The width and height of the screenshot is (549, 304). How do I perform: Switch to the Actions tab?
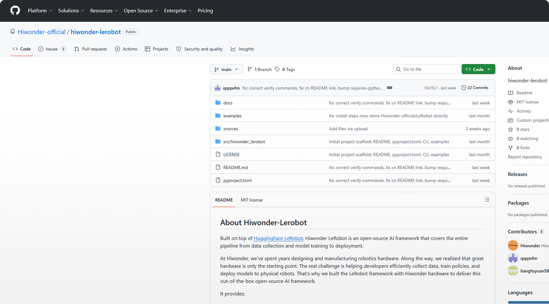coord(126,49)
